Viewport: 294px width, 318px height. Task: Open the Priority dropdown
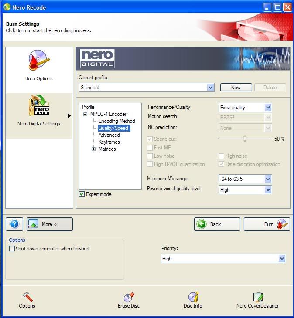pyautogui.click(x=223, y=259)
